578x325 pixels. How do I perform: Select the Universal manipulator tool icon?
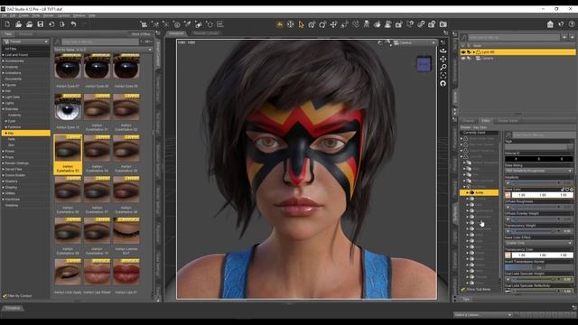[x=312, y=24]
